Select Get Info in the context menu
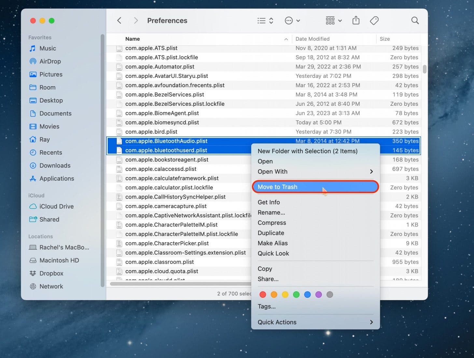 pyautogui.click(x=269, y=202)
